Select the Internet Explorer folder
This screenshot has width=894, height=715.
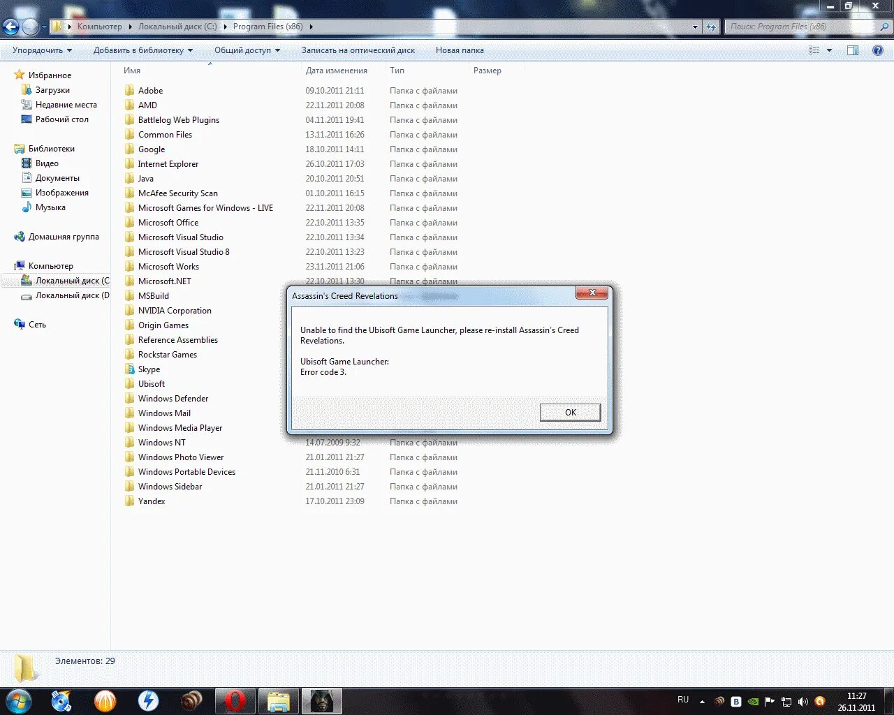[x=168, y=164]
